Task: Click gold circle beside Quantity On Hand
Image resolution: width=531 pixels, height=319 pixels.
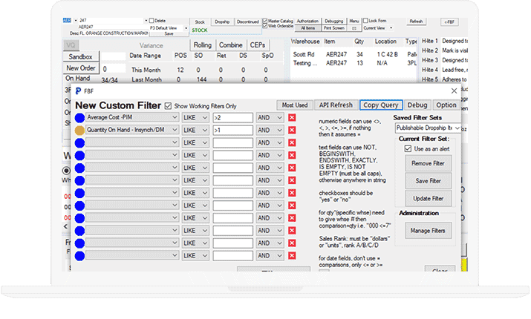Action: coord(79,130)
